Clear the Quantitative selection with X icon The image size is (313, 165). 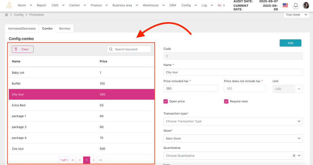294,156
